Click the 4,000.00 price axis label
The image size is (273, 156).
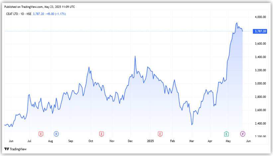pyautogui.click(x=260, y=17)
